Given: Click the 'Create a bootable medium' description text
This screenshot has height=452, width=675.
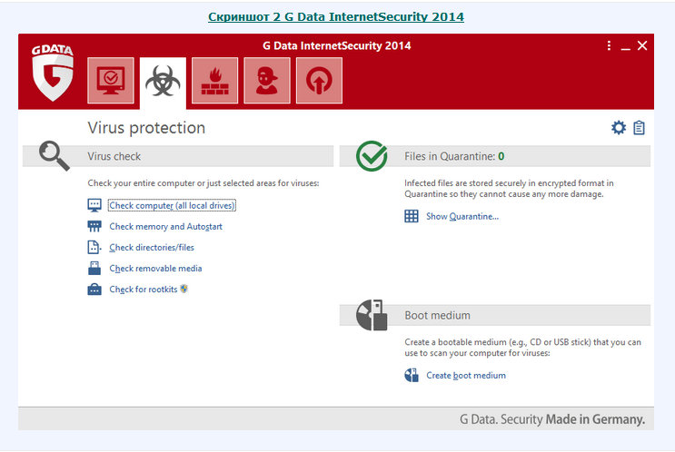Looking at the screenshot, I should click(x=522, y=348).
